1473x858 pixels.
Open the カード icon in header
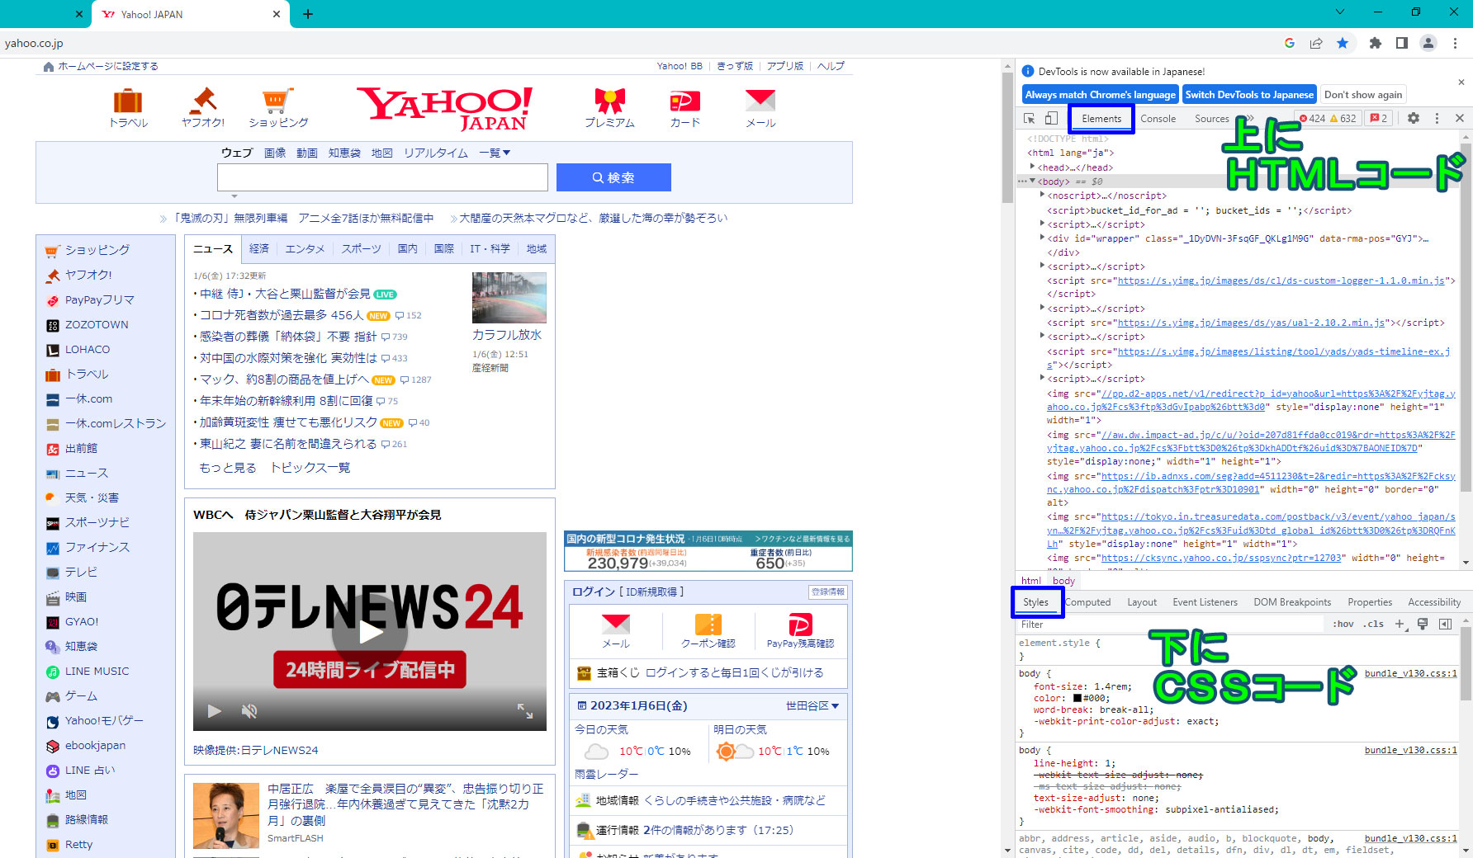click(x=684, y=101)
